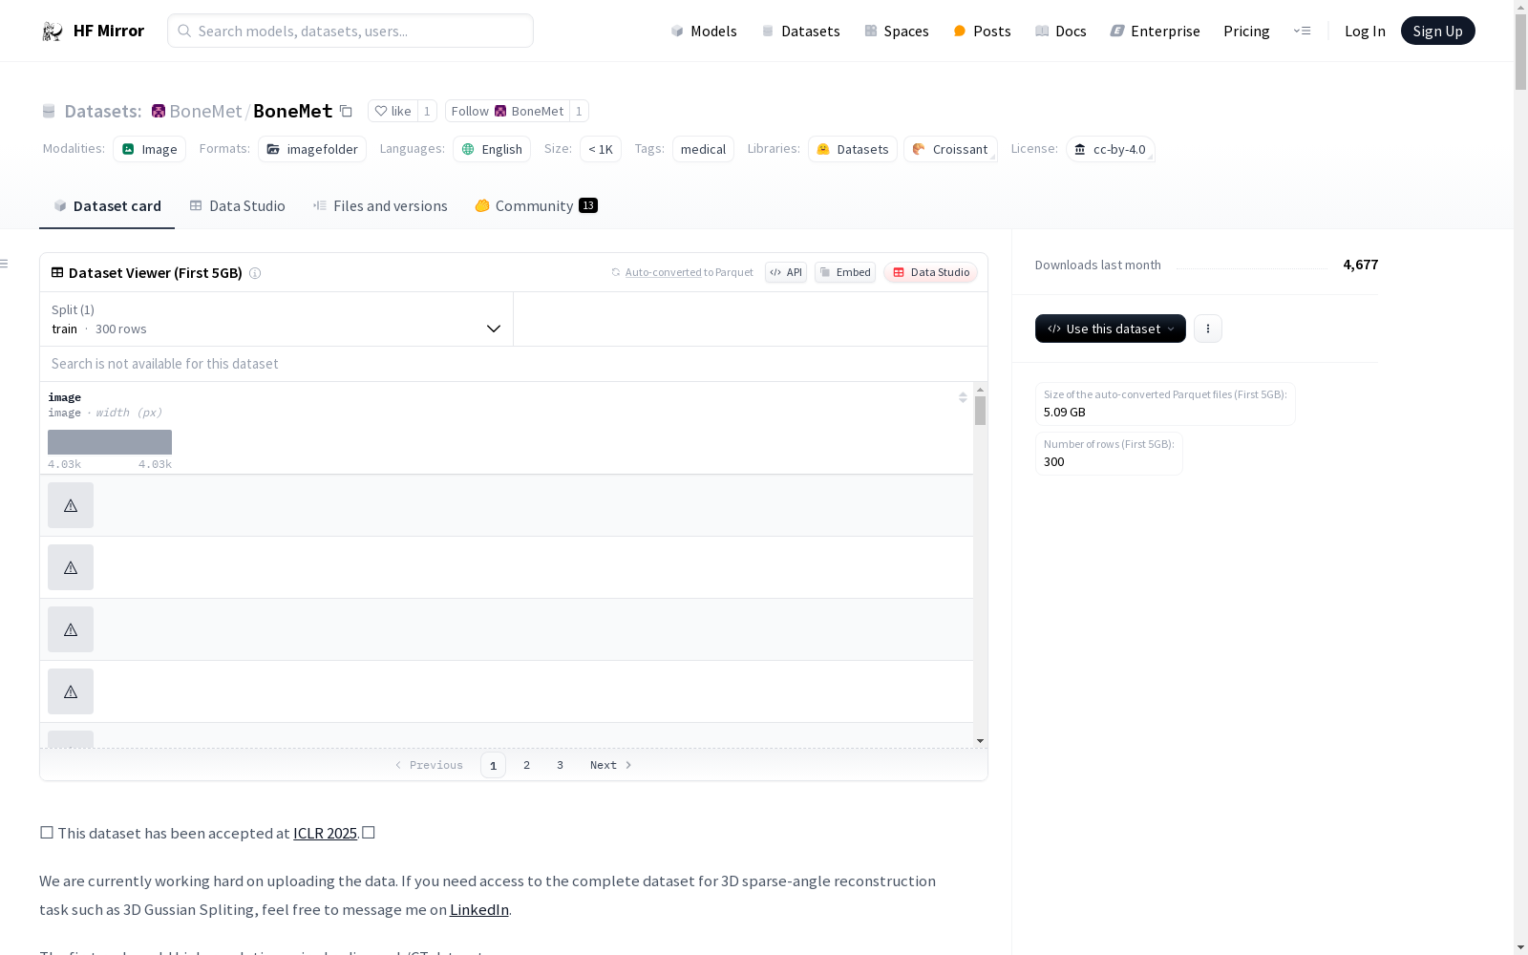The image size is (1528, 955).
Task: Click the like count number
Action: [427, 112]
